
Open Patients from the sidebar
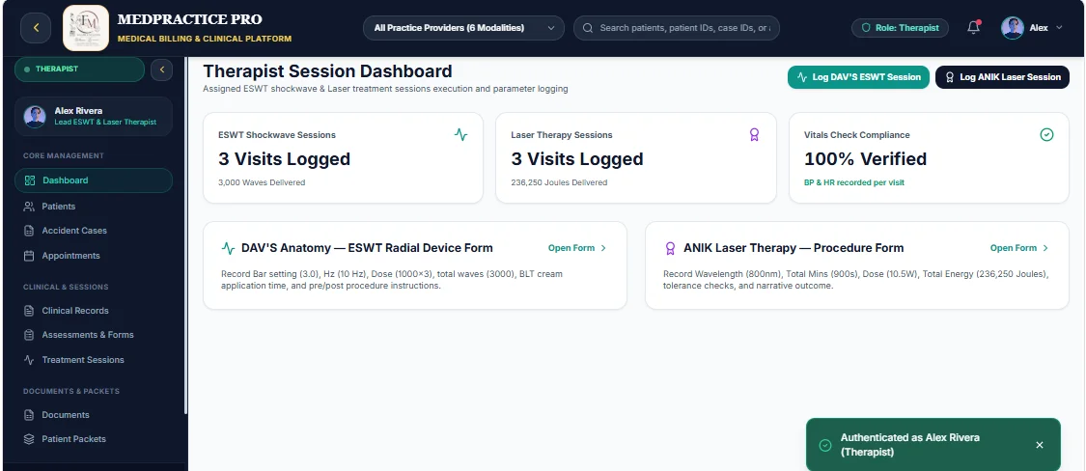coord(94,207)
